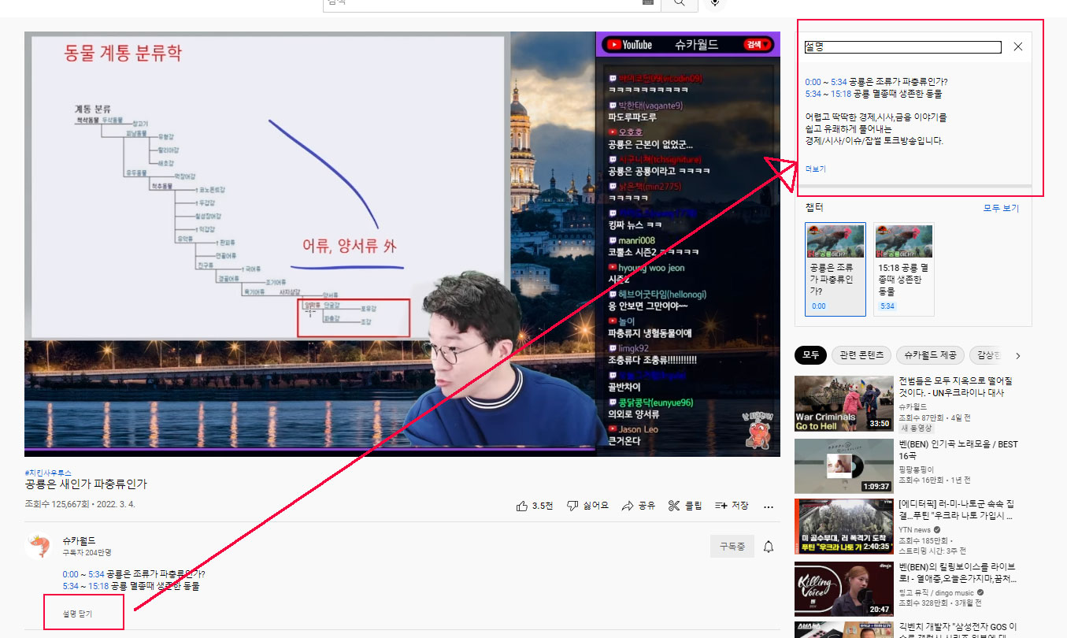Close the 설명 panel with the X
Viewport: 1067px width, 638px height.
tap(1017, 46)
